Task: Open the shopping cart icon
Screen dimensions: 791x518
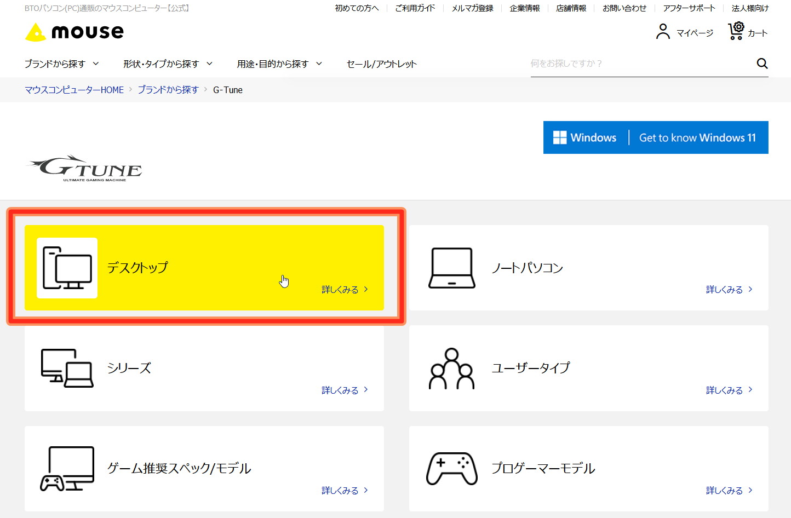Action: pos(736,31)
